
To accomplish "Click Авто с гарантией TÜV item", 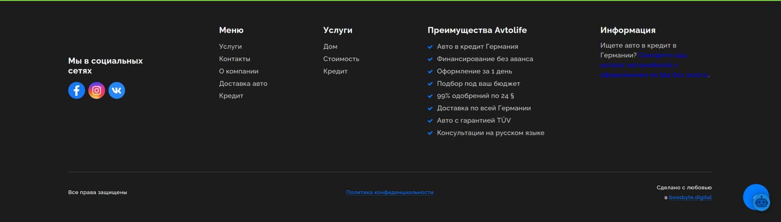I will (473, 121).
